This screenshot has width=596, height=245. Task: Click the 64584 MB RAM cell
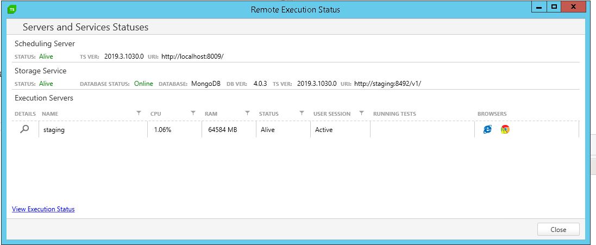coord(222,130)
